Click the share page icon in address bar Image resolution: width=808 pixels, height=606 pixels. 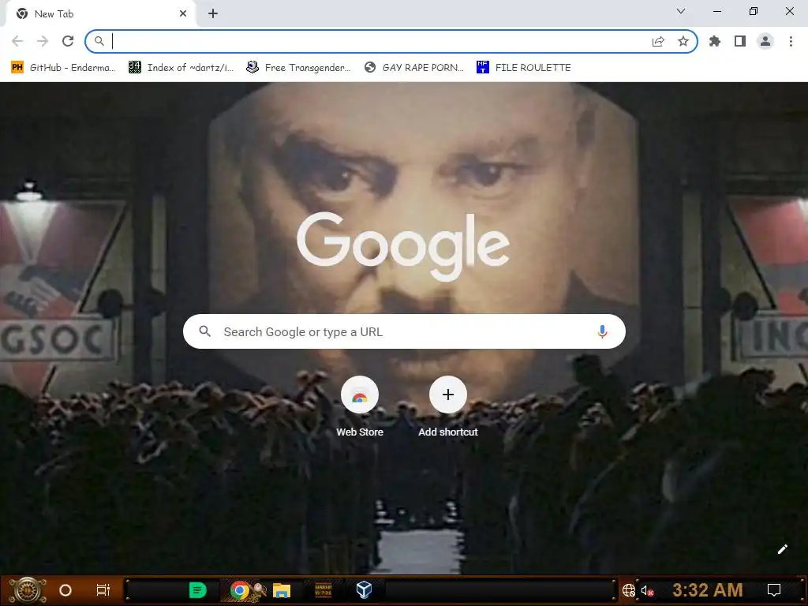click(x=658, y=42)
